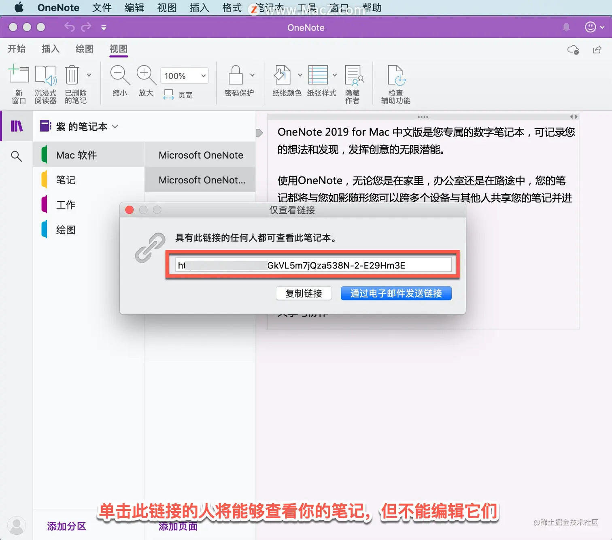Screen dimensions: 612x540
Task: Close the 仅查看链接 dialog
Action: 130,210
